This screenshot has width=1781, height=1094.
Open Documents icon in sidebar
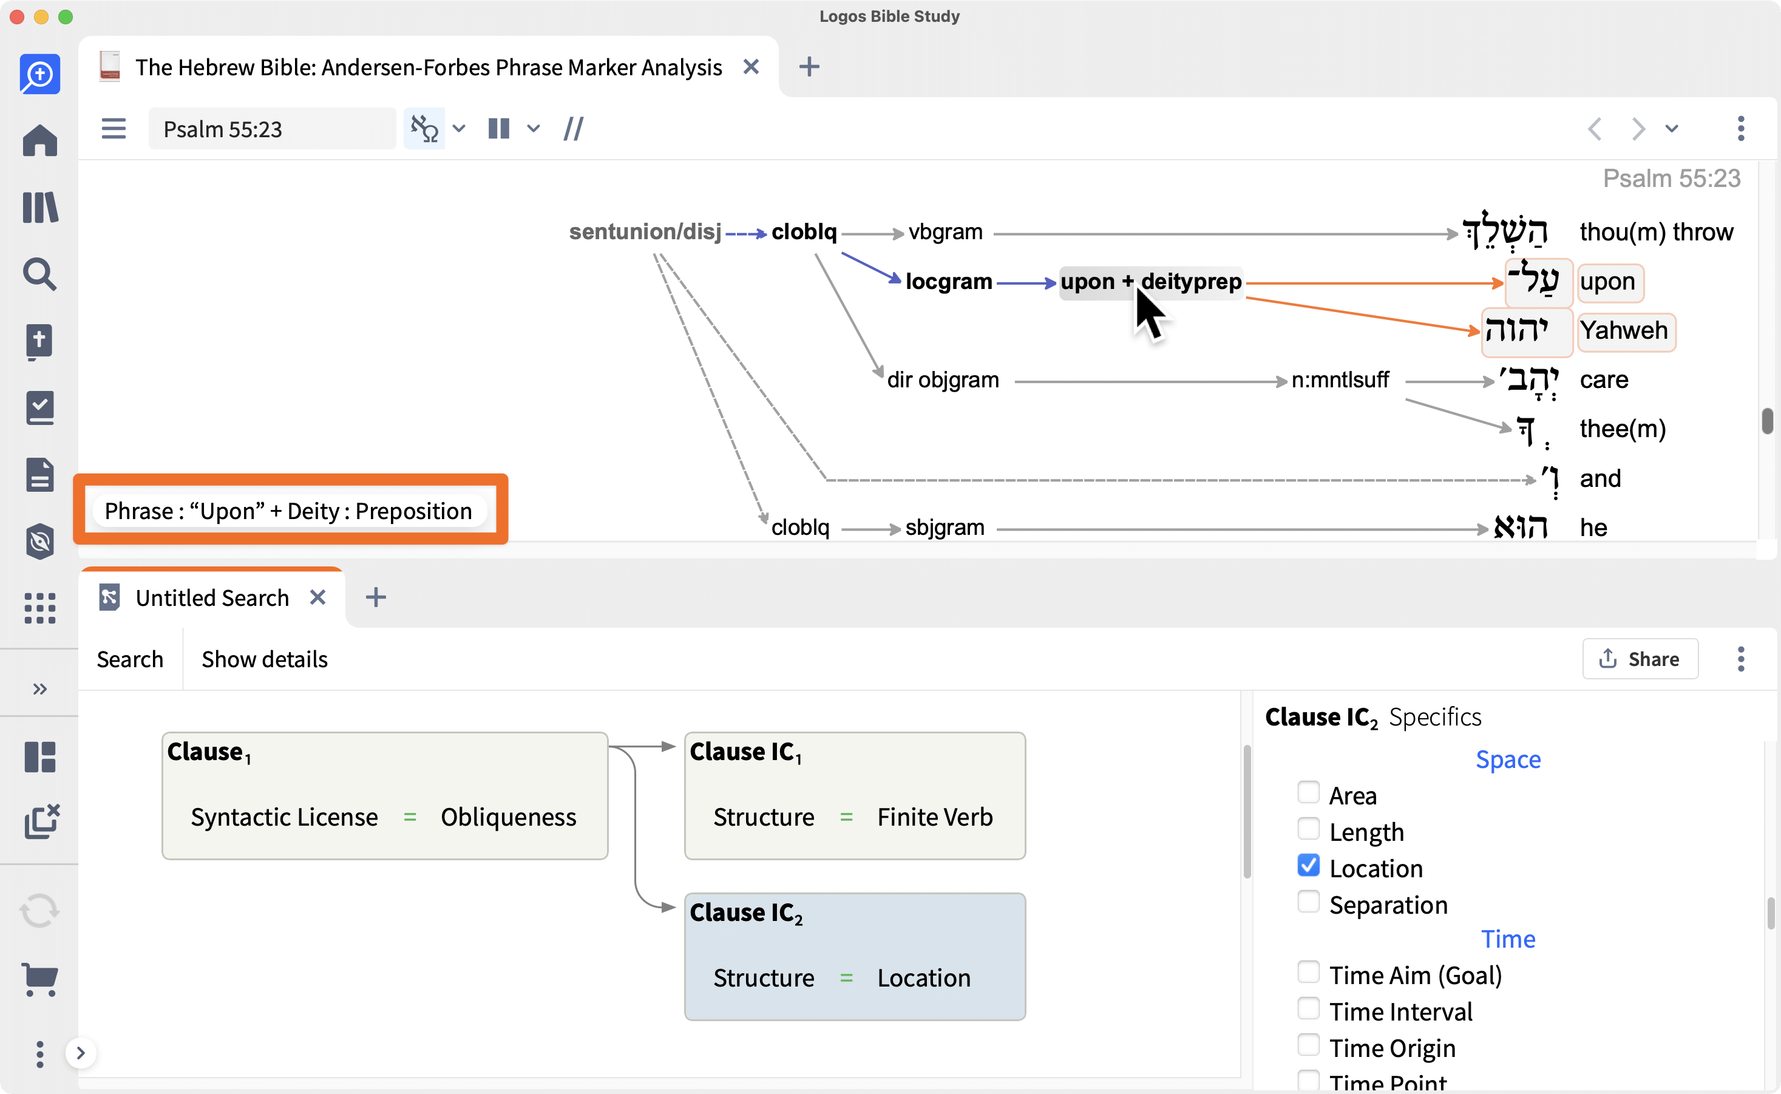pos(40,475)
